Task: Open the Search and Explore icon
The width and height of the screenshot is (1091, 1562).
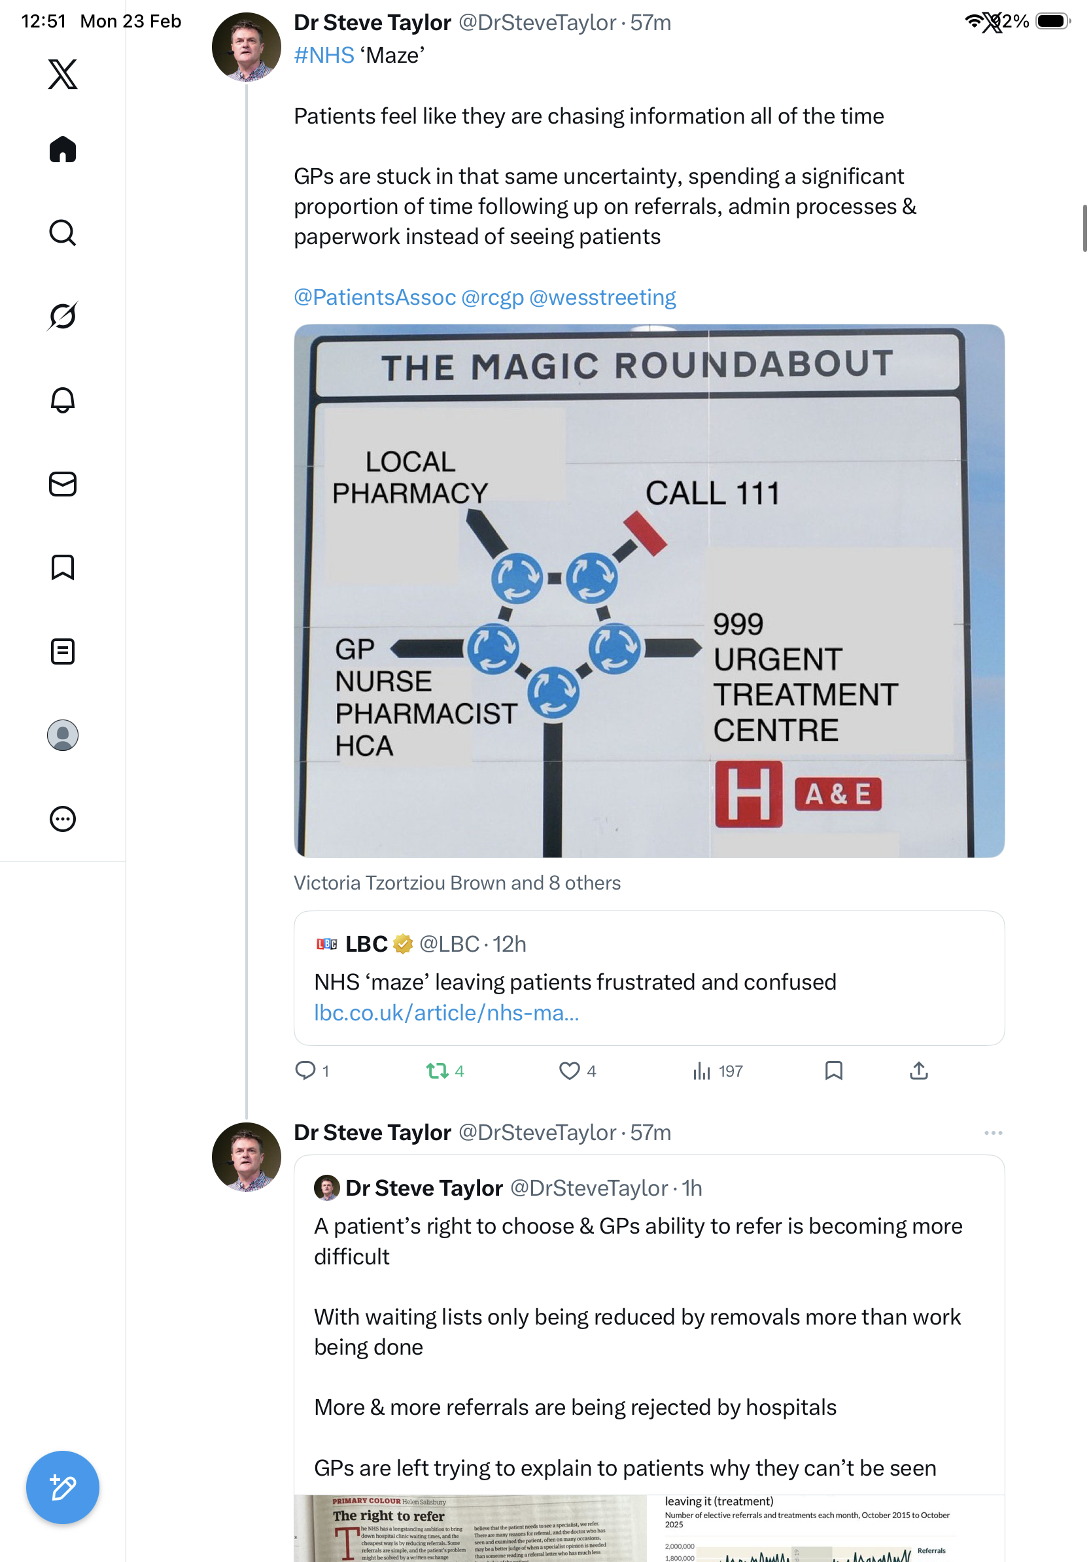Action: [63, 233]
